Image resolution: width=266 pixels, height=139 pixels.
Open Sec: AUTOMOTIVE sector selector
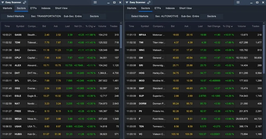click(167, 16)
